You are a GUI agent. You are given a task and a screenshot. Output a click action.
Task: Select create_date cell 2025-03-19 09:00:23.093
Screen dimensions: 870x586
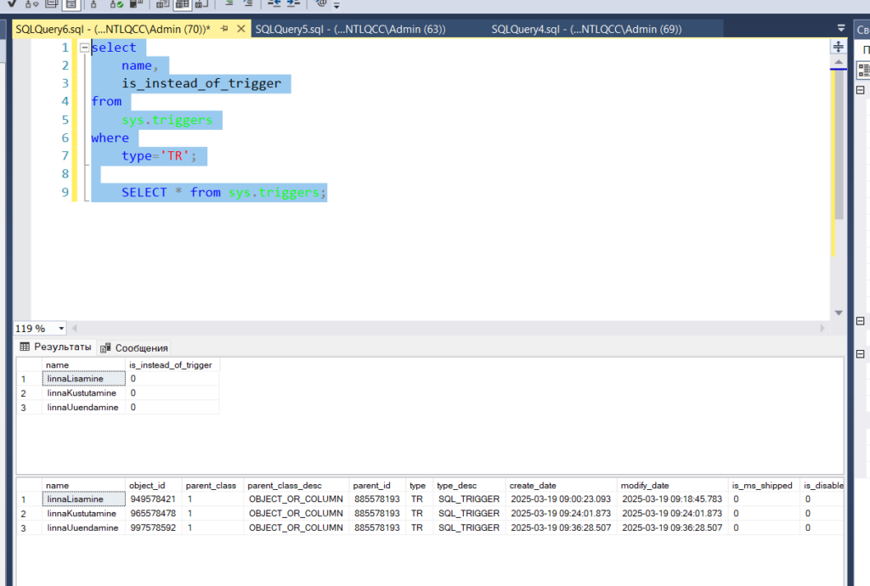[x=561, y=499]
